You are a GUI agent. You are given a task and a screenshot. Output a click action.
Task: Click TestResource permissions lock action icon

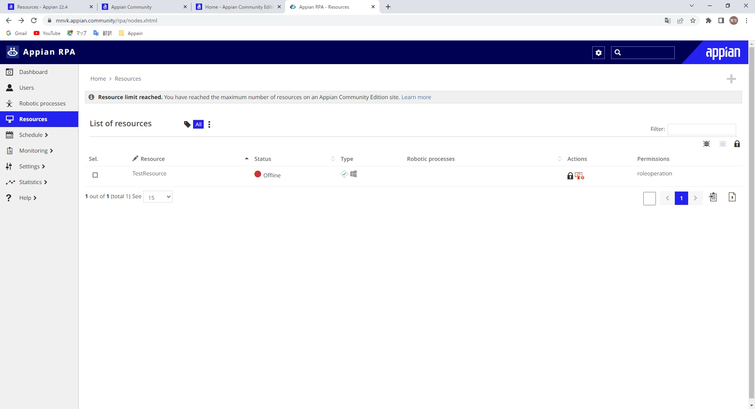(x=570, y=176)
